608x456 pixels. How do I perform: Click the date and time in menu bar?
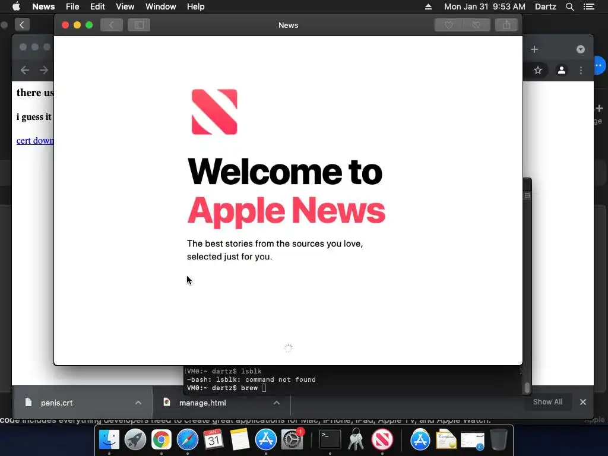click(x=484, y=7)
